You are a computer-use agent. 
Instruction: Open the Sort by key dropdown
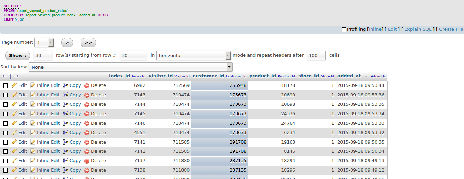(x=131, y=67)
